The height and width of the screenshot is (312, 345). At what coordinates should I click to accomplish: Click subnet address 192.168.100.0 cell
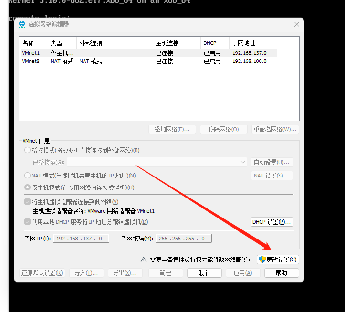point(250,61)
